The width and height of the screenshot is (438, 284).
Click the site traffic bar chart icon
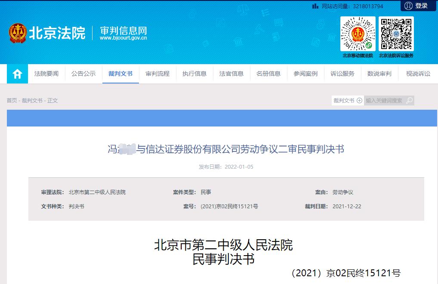(315, 6)
